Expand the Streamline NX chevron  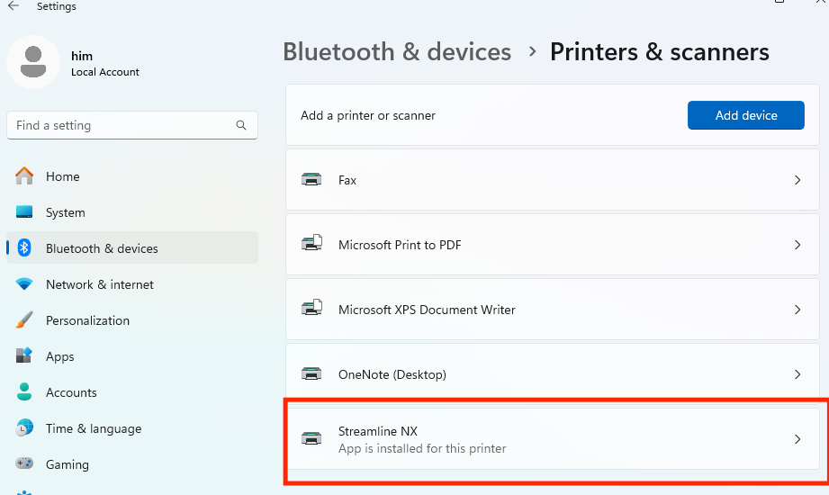(x=797, y=439)
